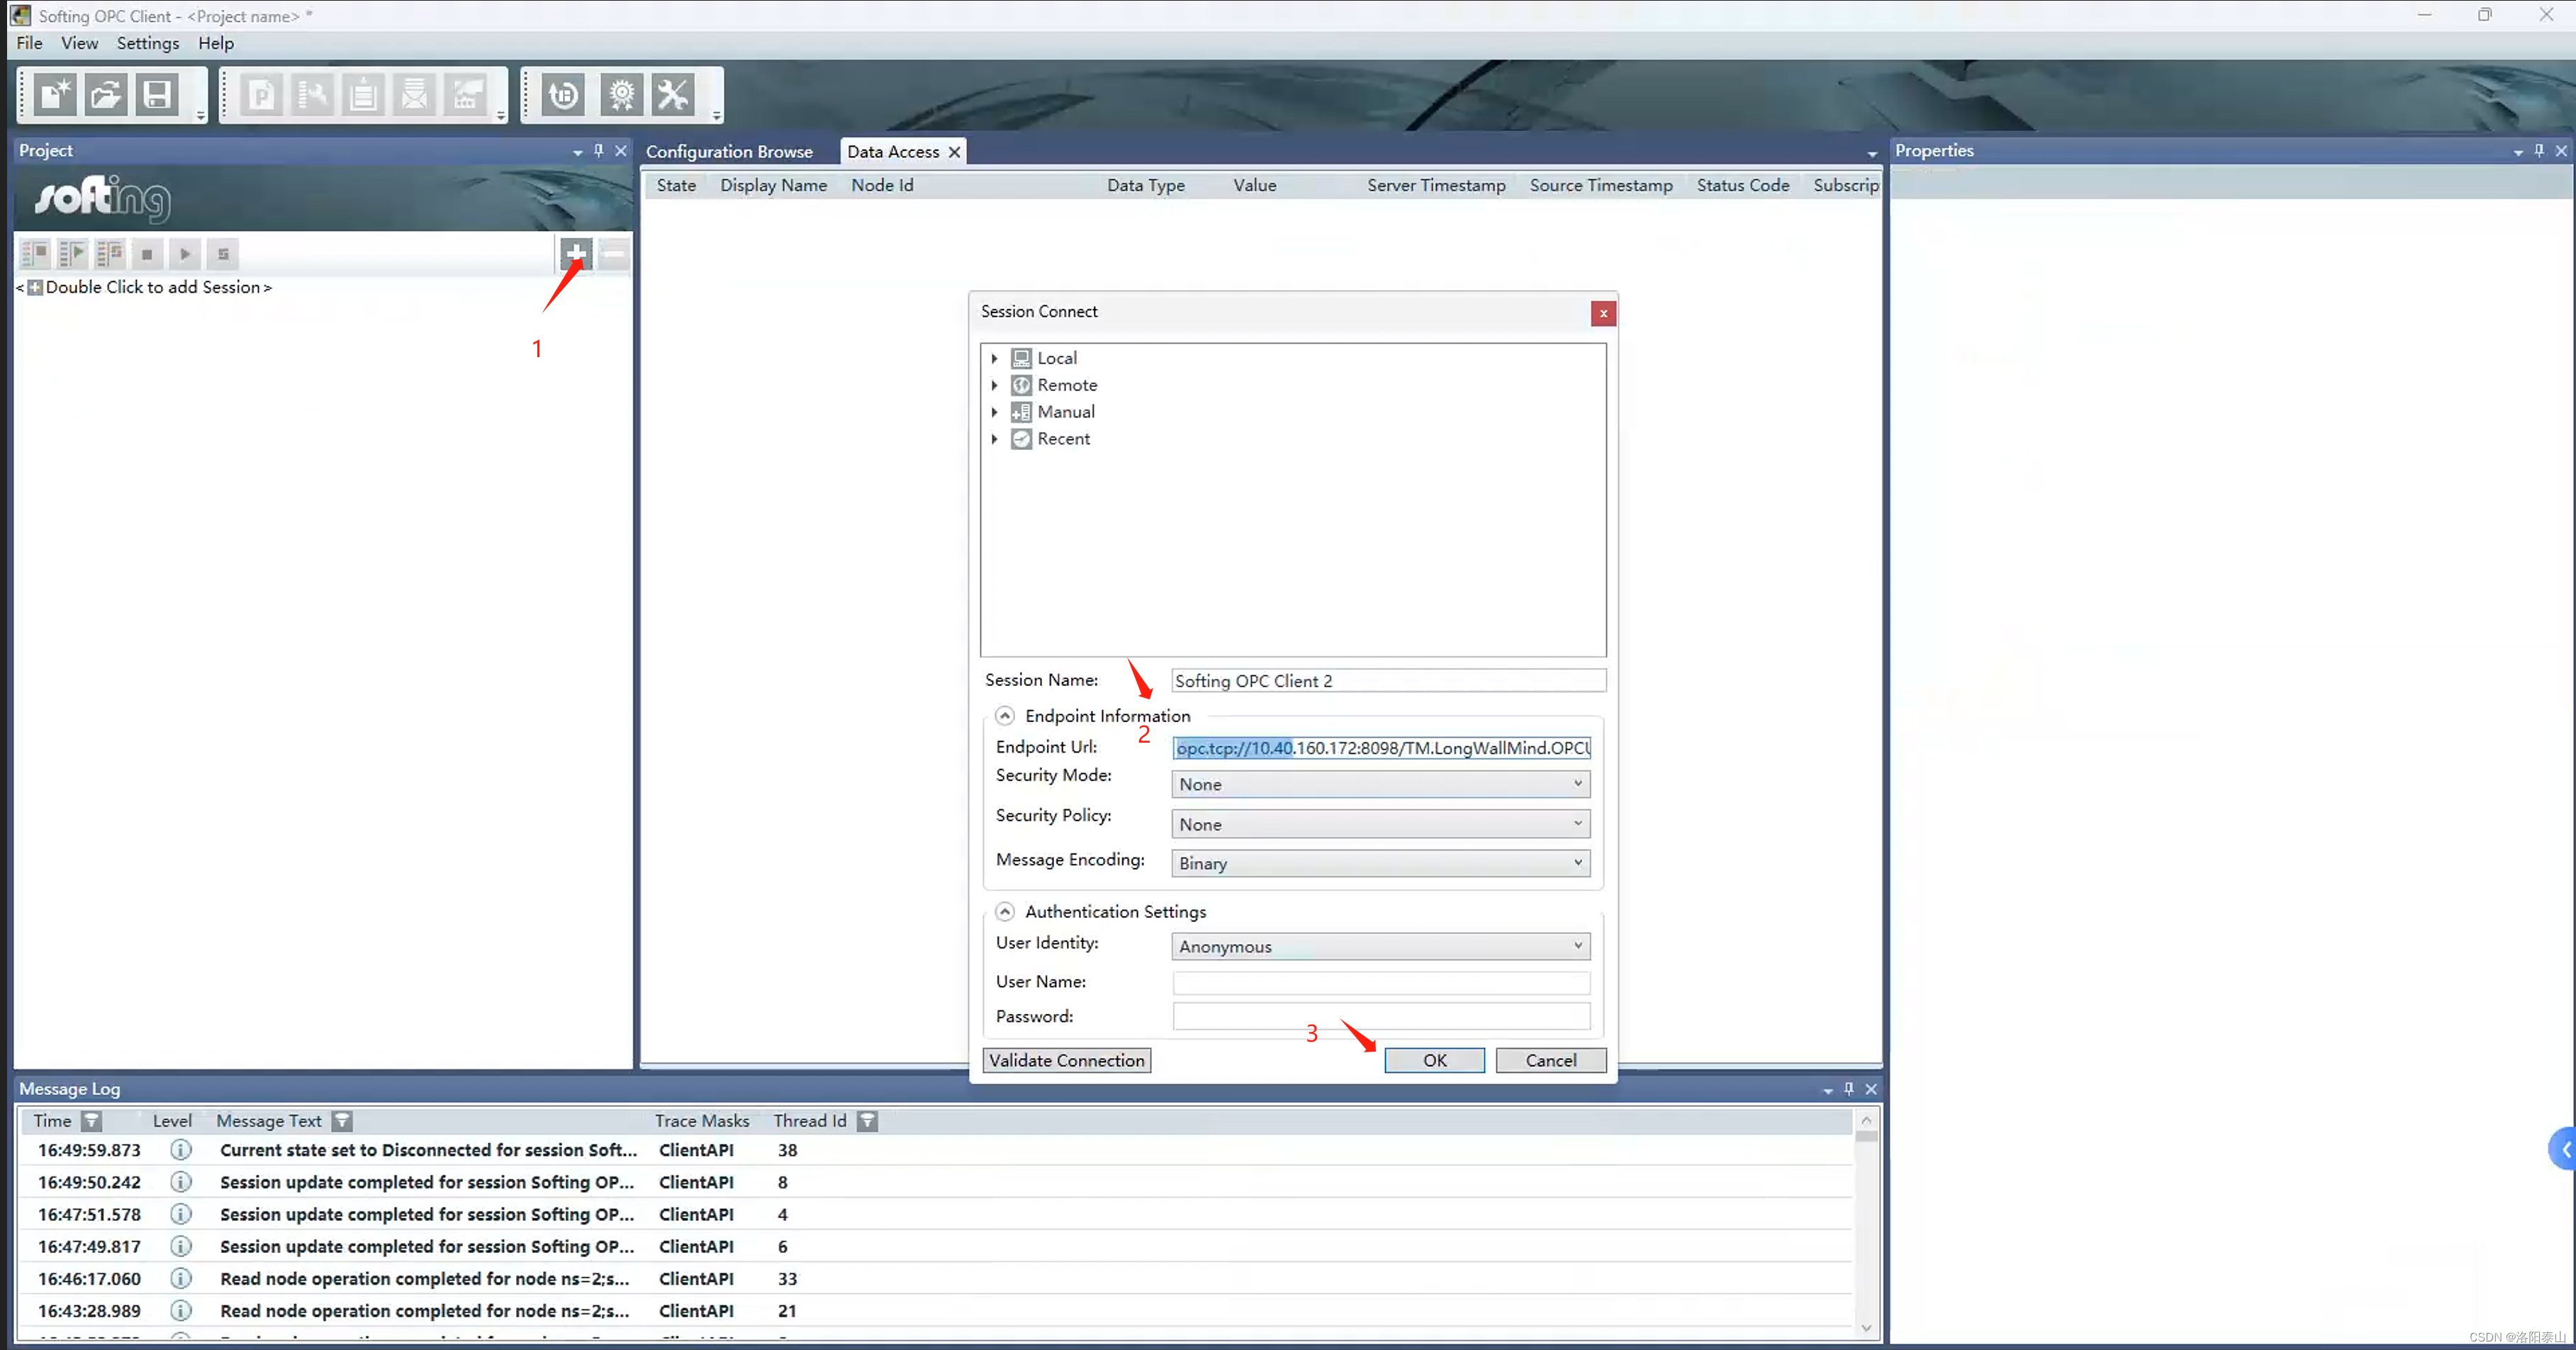Open the User Identity dropdown
The width and height of the screenshot is (2576, 1350).
(1380, 946)
